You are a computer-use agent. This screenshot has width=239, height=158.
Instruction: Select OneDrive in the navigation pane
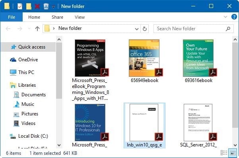(28, 60)
